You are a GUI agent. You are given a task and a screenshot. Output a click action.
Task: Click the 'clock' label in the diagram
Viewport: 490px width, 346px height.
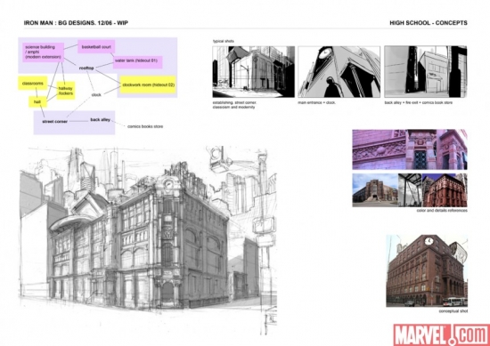click(96, 95)
